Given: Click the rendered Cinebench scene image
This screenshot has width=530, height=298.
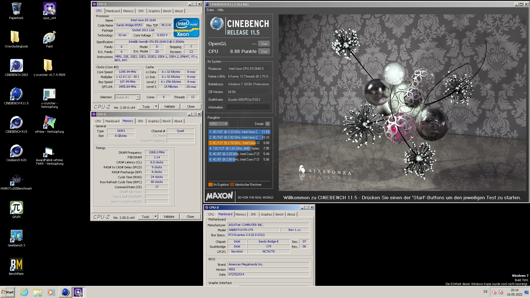Looking at the screenshot, I should [402, 102].
